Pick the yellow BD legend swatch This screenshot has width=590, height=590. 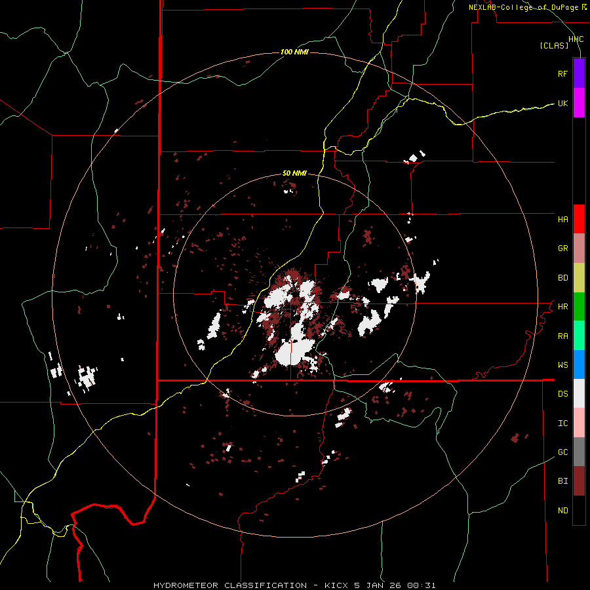pos(579,278)
